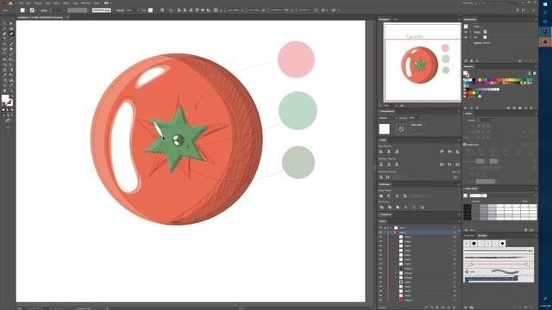Click Vertical Distribute Top in the Align panel
This screenshot has width=552, height=310.
[x=381, y=164]
